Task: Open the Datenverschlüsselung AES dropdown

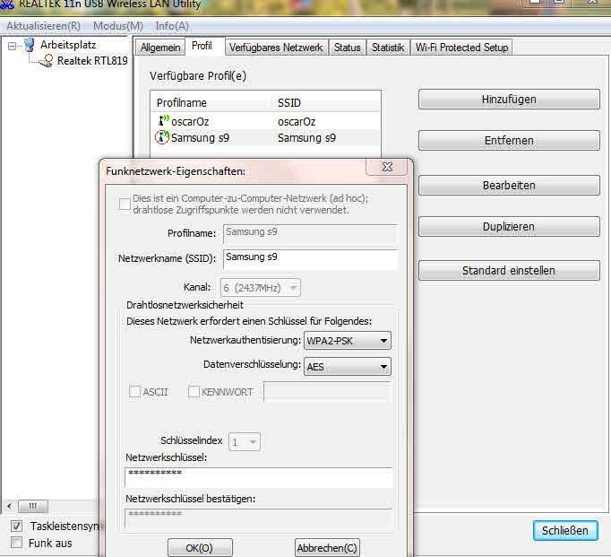Action: tap(348, 367)
